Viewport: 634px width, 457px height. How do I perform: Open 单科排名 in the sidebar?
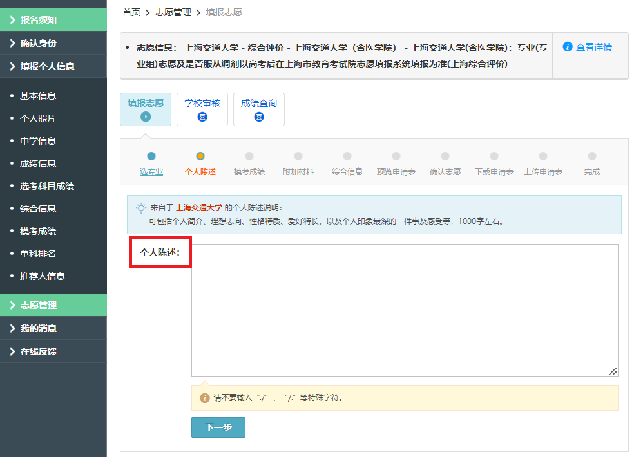(38, 254)
